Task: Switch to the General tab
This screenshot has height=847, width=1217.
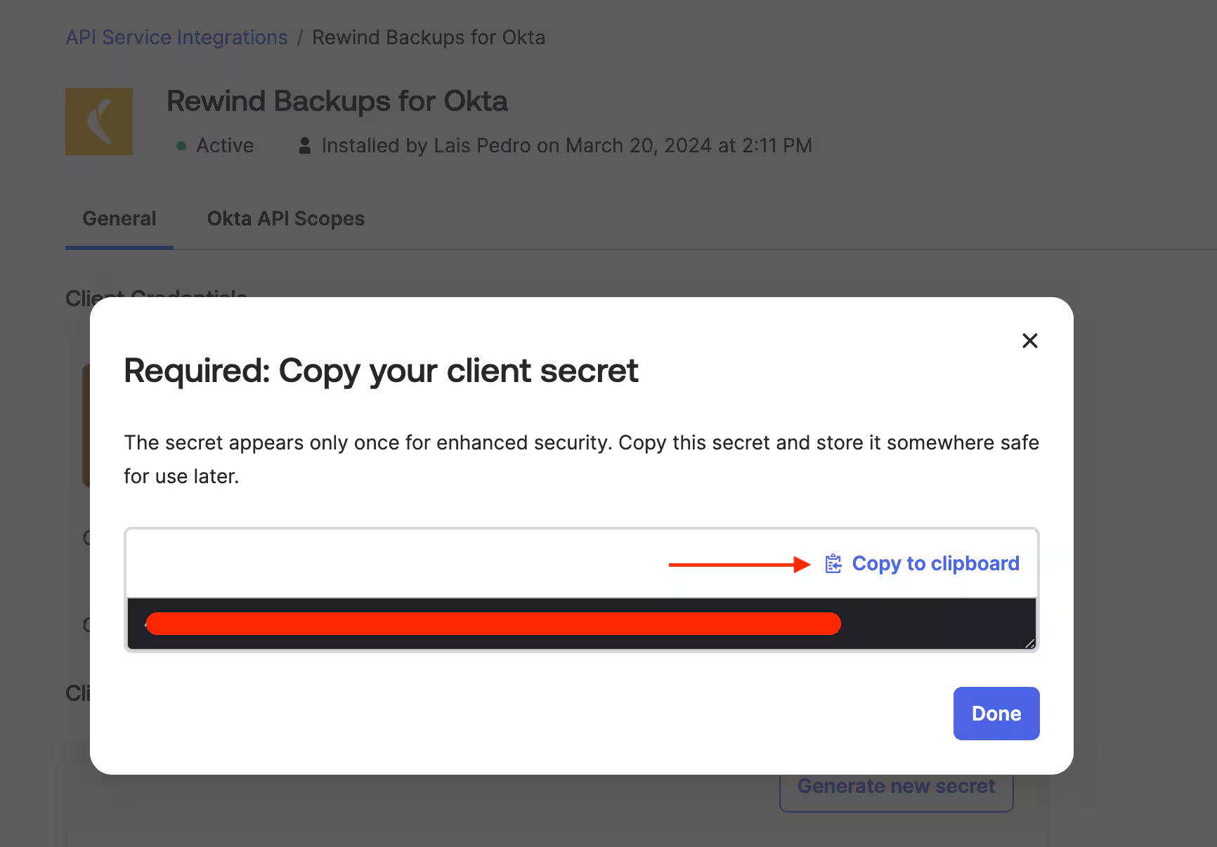Action: 119,219
